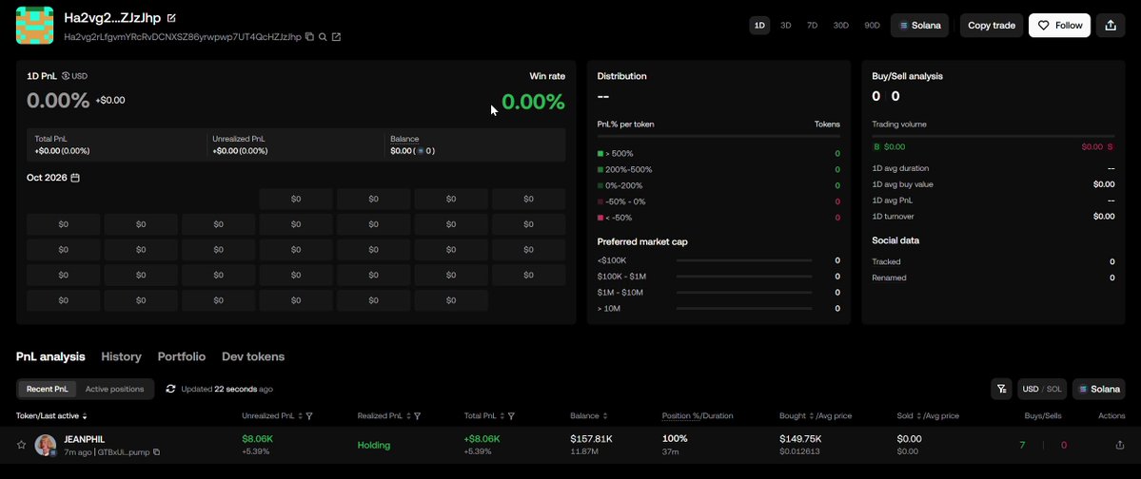This screenshot has width=1141, height=479.
Task: Copy the GTBxUi...pump token address
Action: [x=156, y=452]
